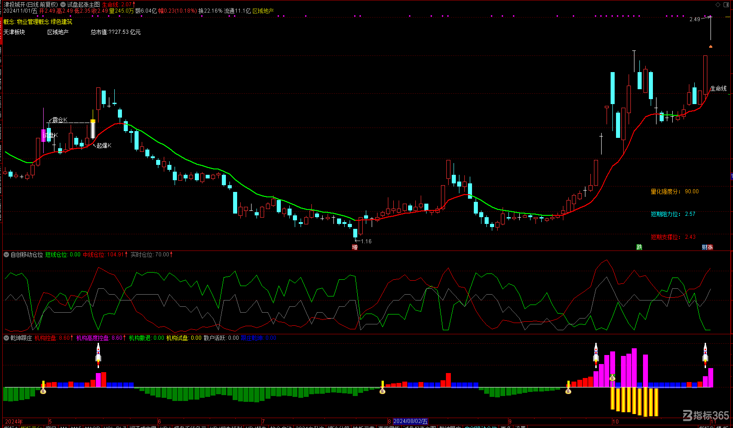Open the dropdown icon beside 自创移动仓位 title
The height and width of the screenshot is (428, 733).
pos(6,255)
